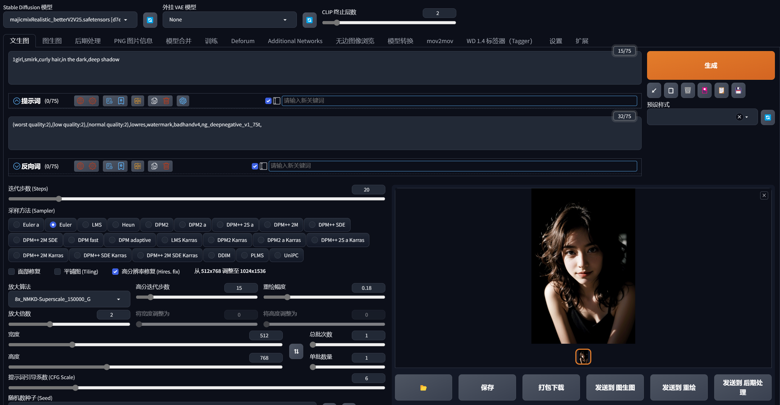Click the pink image card icon under 生成

[705, 91]
